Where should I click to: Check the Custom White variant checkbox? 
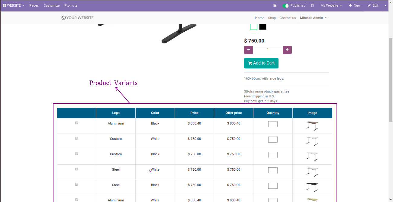coord(77,138)
